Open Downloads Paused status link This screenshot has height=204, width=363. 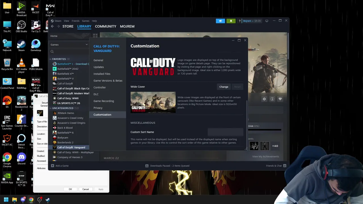point(167,166)
